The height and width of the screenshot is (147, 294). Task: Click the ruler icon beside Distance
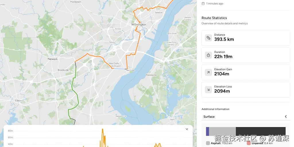(x=208, y=38)
